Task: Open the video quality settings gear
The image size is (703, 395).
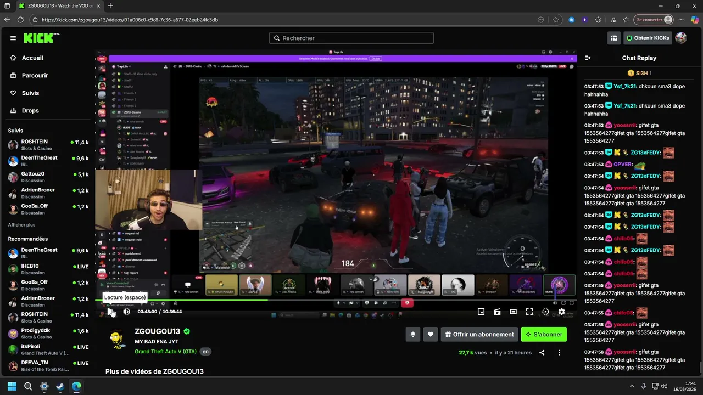Action: 561,312
